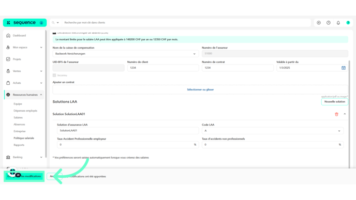Screen dimensions: 356x200
Task: Open the search filter dropdown arrow
Action: 57,23
